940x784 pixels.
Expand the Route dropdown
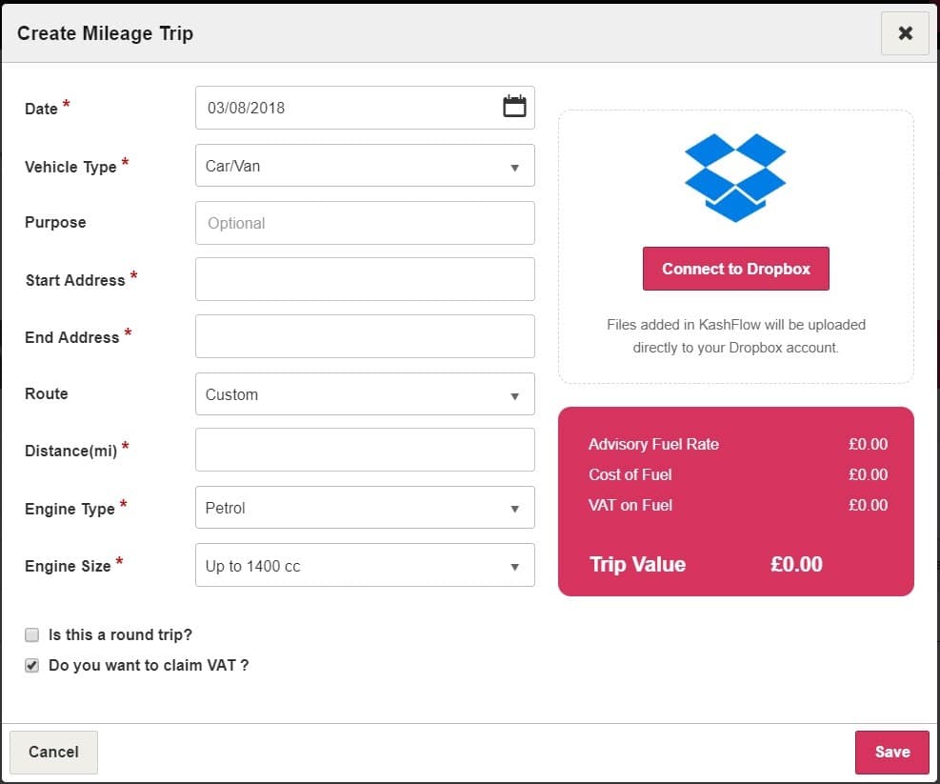pyautogui.click(x=365, y=394)
